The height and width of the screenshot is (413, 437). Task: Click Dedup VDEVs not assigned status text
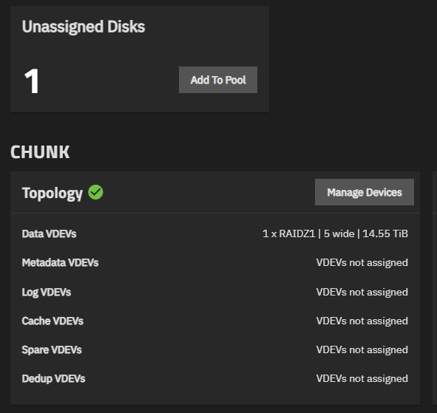[x=362, y=379]
